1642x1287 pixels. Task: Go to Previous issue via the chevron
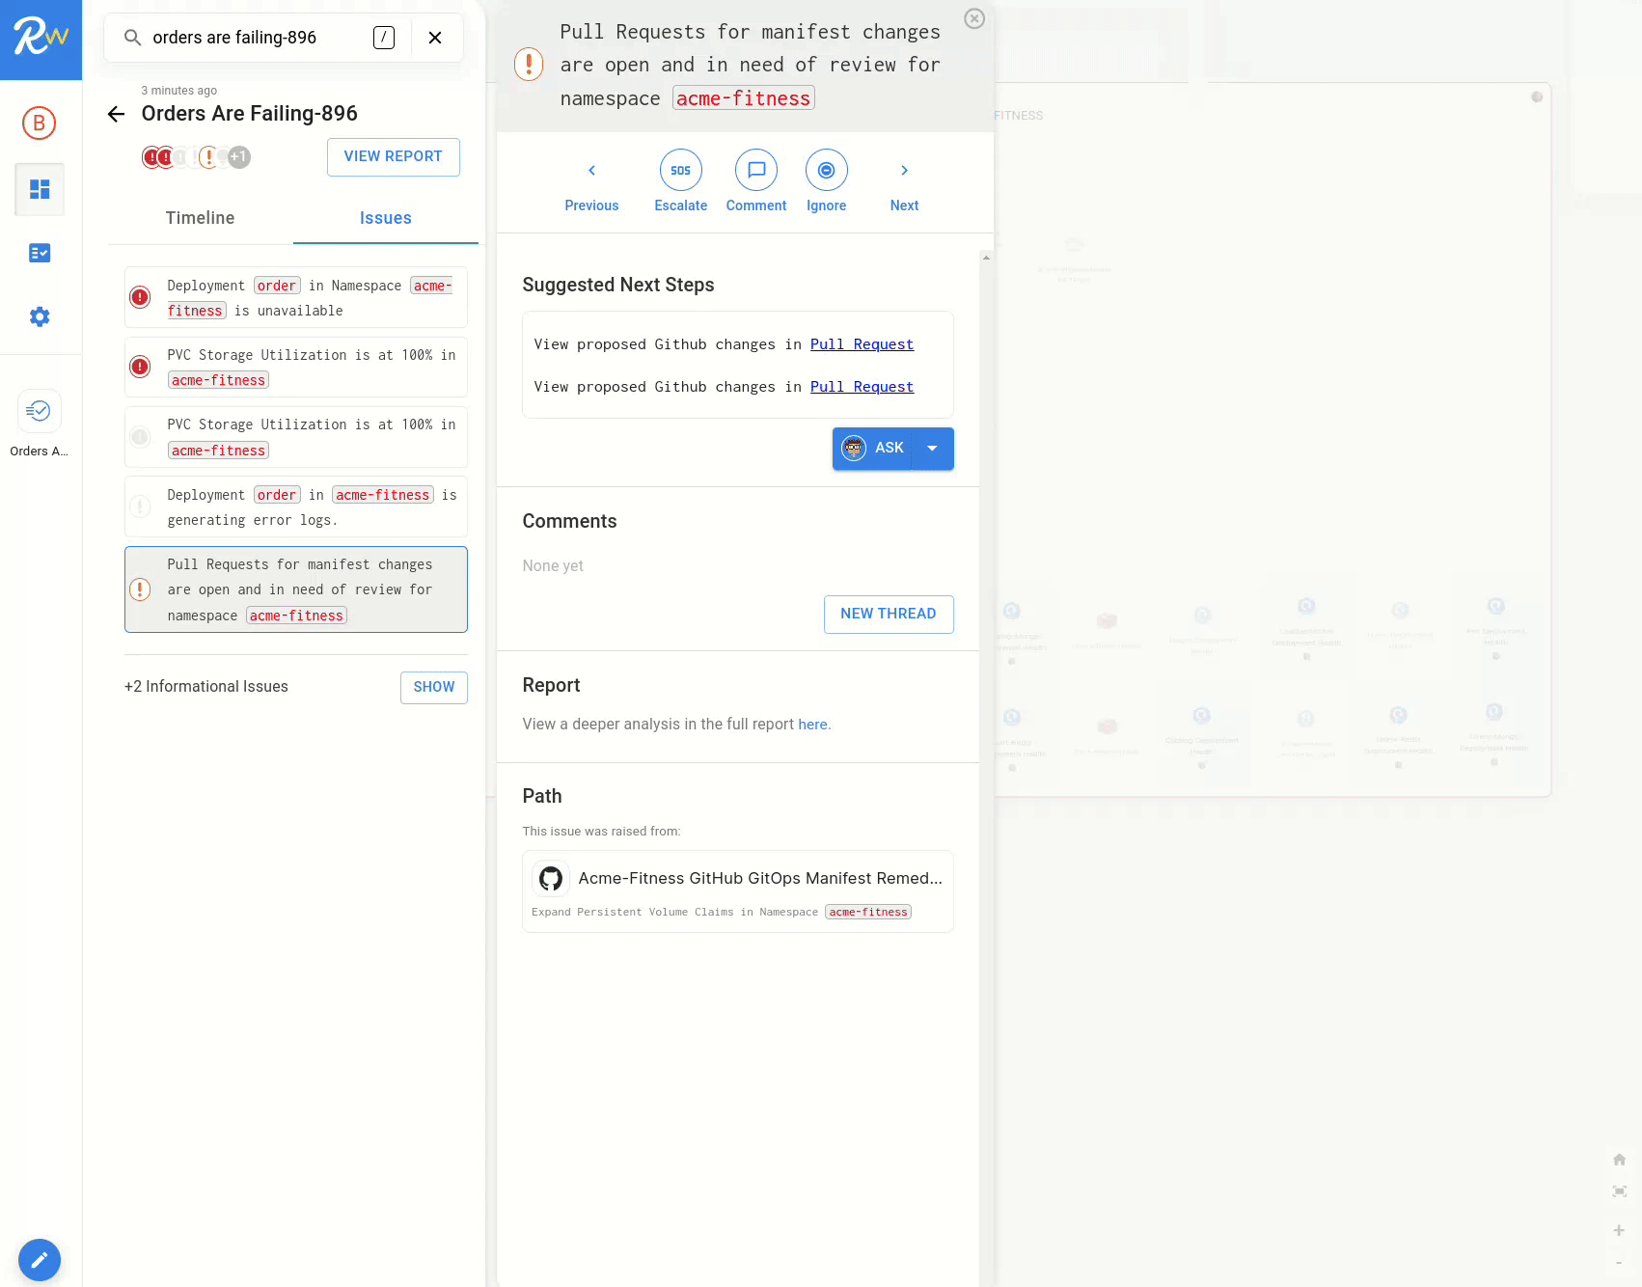(591, 170)
